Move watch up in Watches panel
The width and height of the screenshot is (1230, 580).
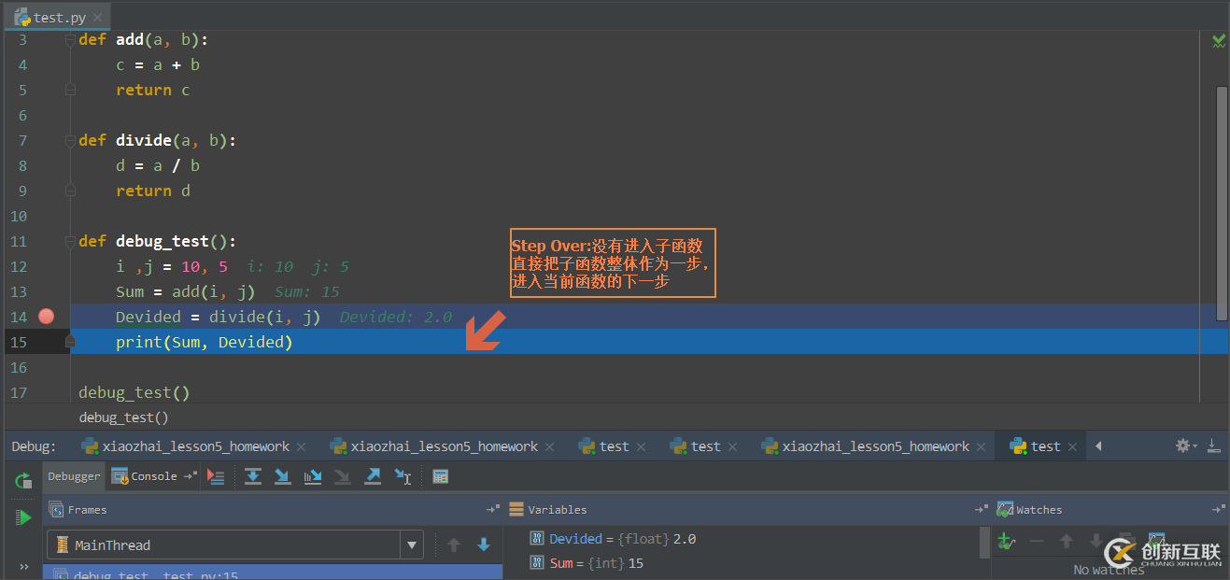[x=1066, y=541]
